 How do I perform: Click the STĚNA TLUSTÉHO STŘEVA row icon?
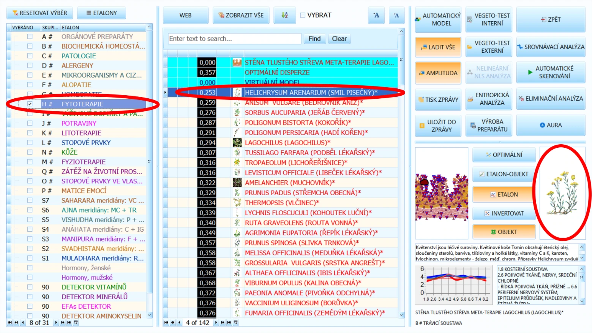237,62
